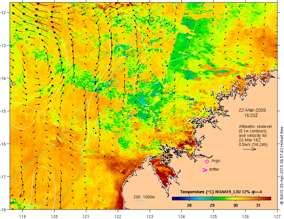Image resolution: width=284 pixels, height=219 pixels.
Task: Click the latitude axis label '-18'
Action: (4, 209)
